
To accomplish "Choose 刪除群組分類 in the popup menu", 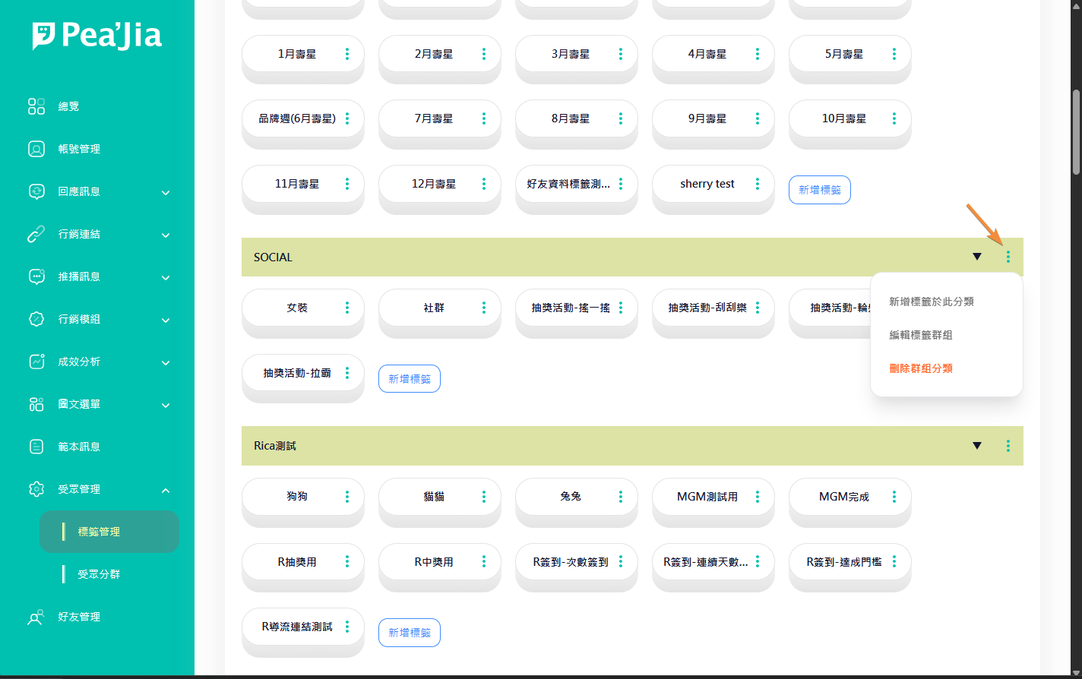I will click(x=920, y=368).
